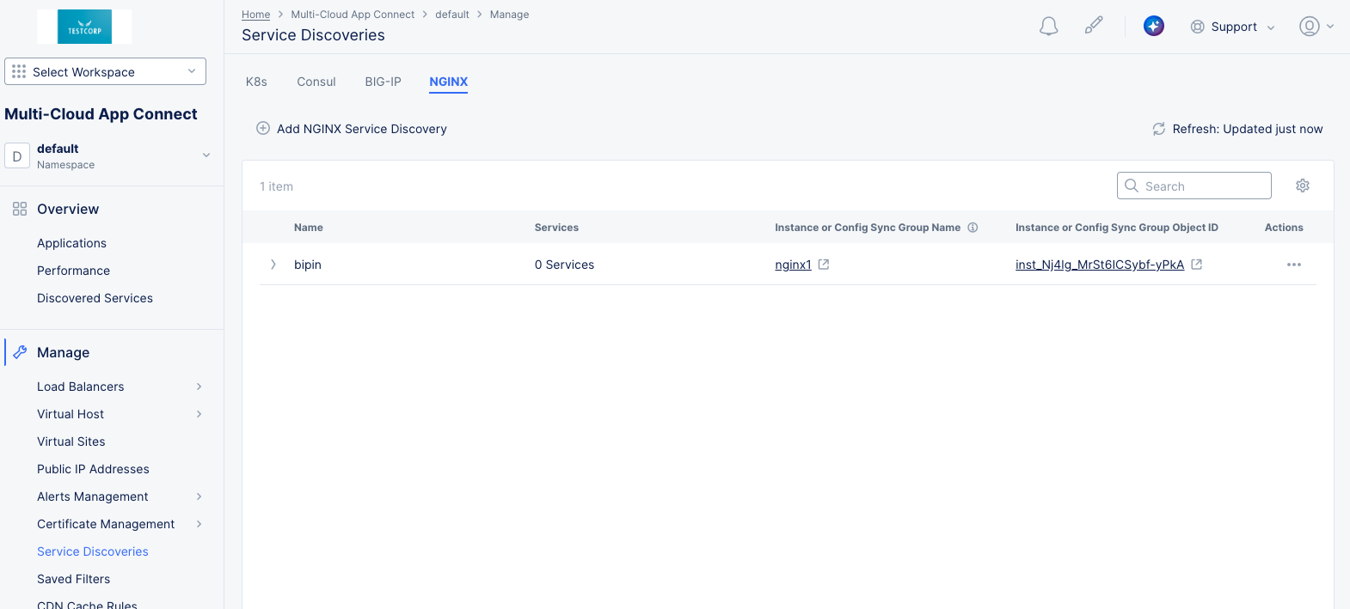The height and width of the screenshot is (609, 1350).
Task: Click the Name column header
Action: 309,228
